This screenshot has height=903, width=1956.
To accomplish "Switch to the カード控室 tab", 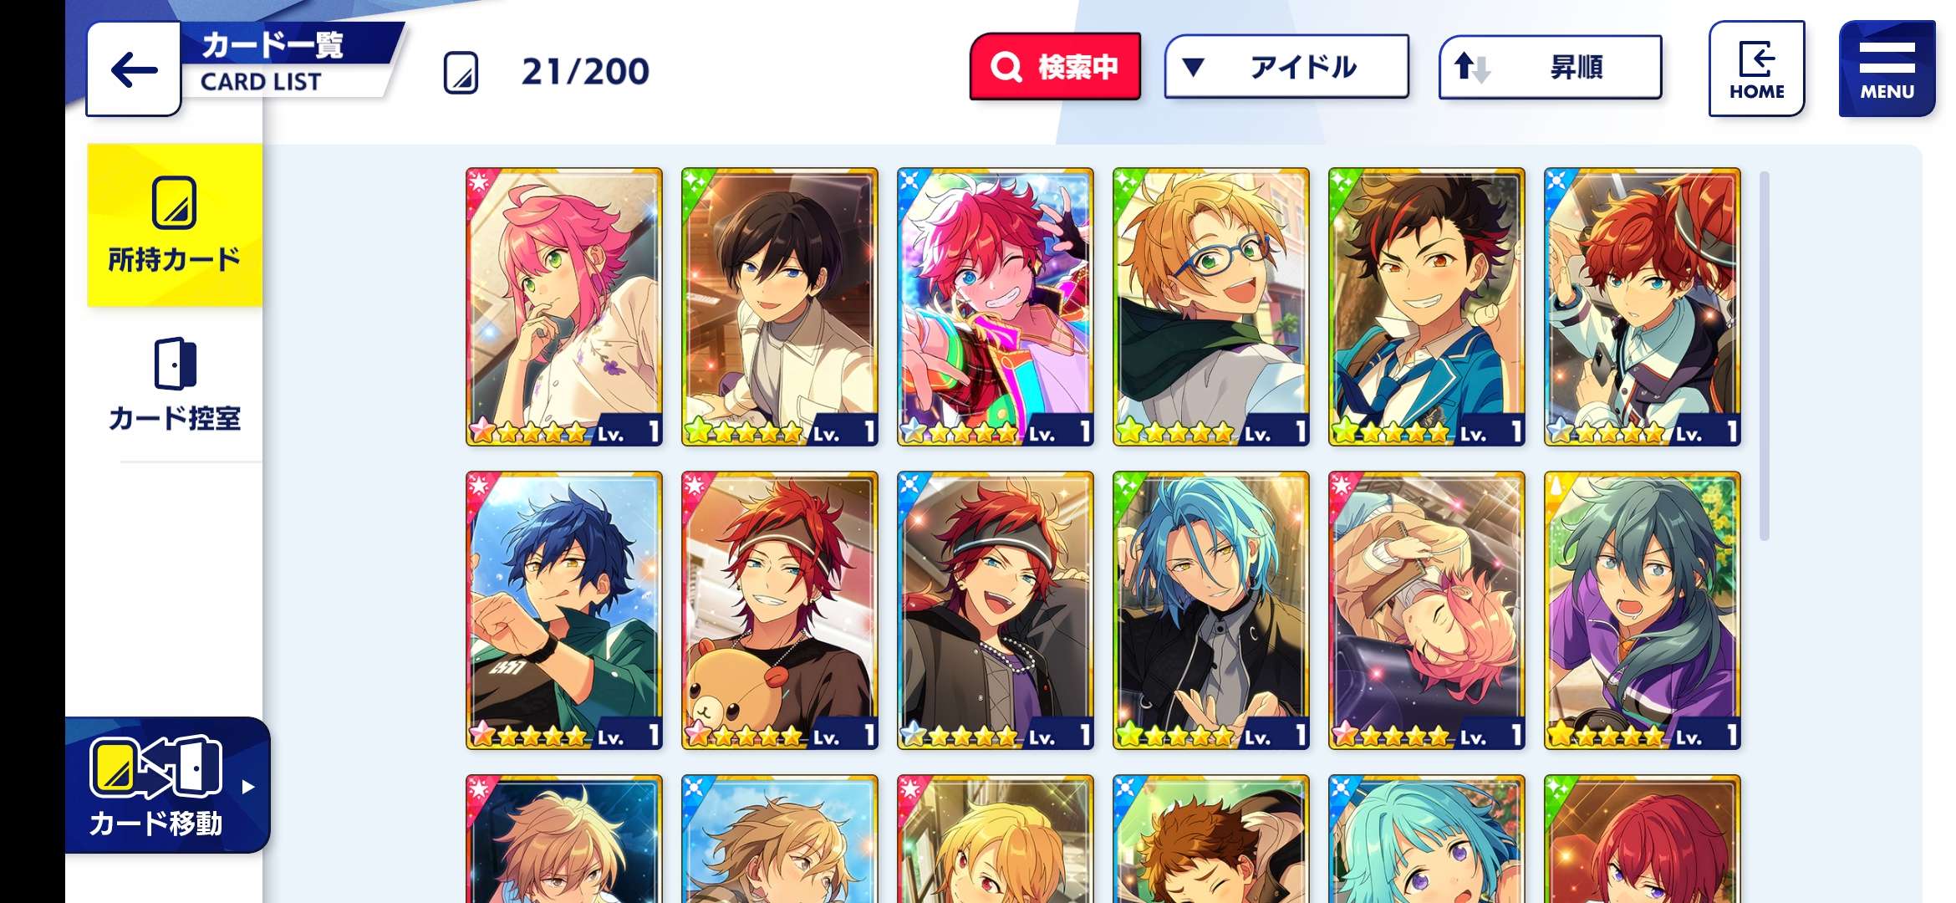I will click(174, 385).
